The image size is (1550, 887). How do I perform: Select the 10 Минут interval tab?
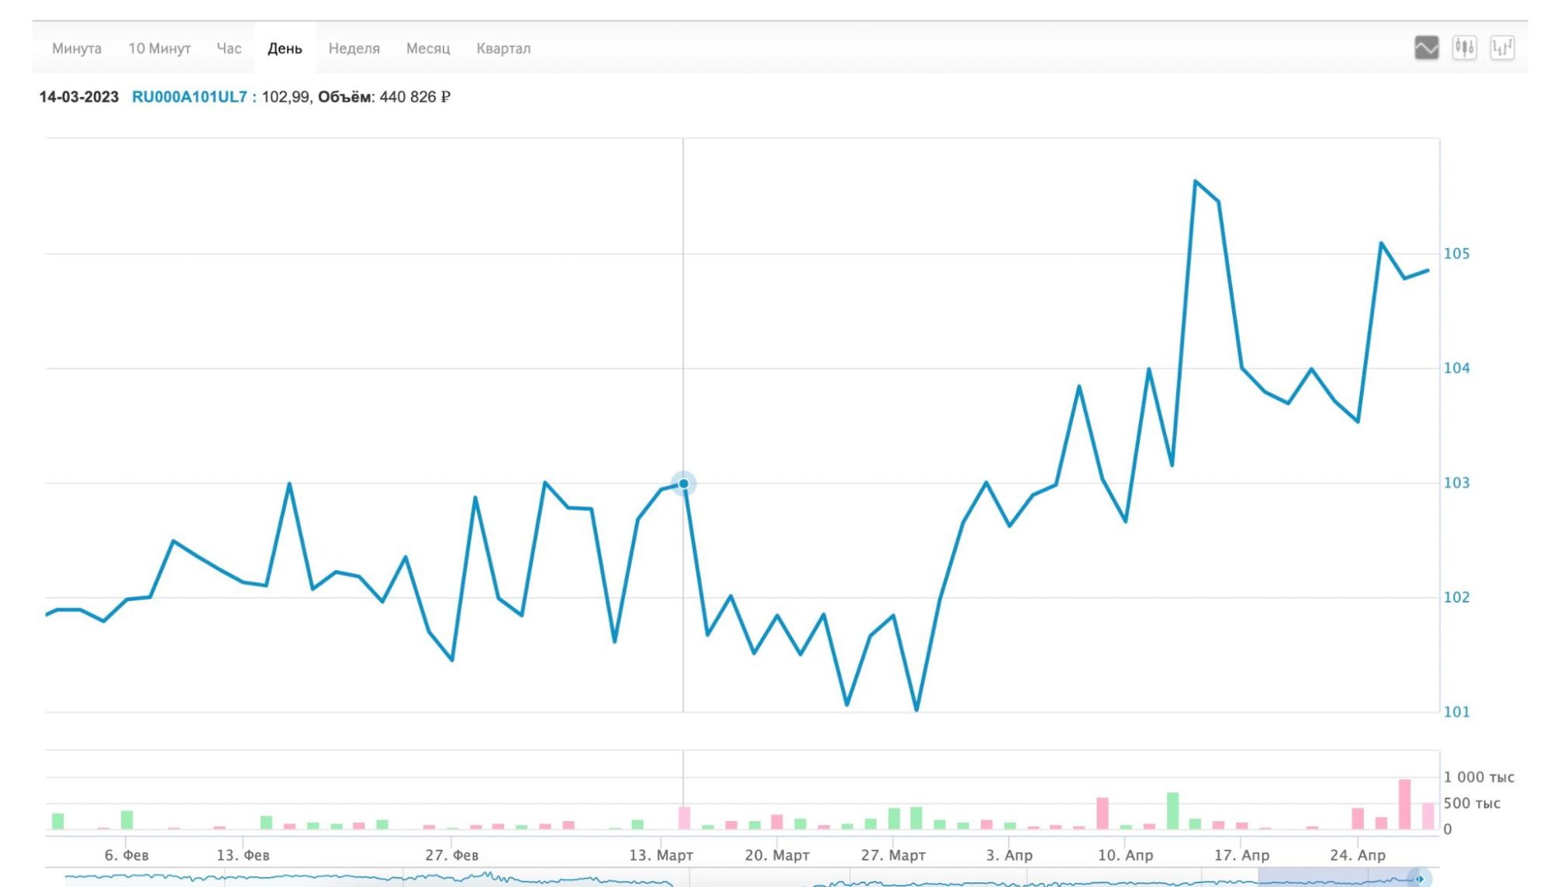[159, 48]
